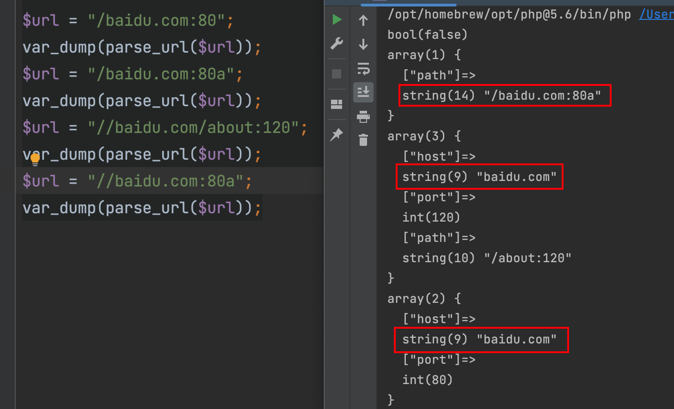Clear console output trash icon
Image resolution: width=674 pixels, height=409 pixels.
(363, 139)
